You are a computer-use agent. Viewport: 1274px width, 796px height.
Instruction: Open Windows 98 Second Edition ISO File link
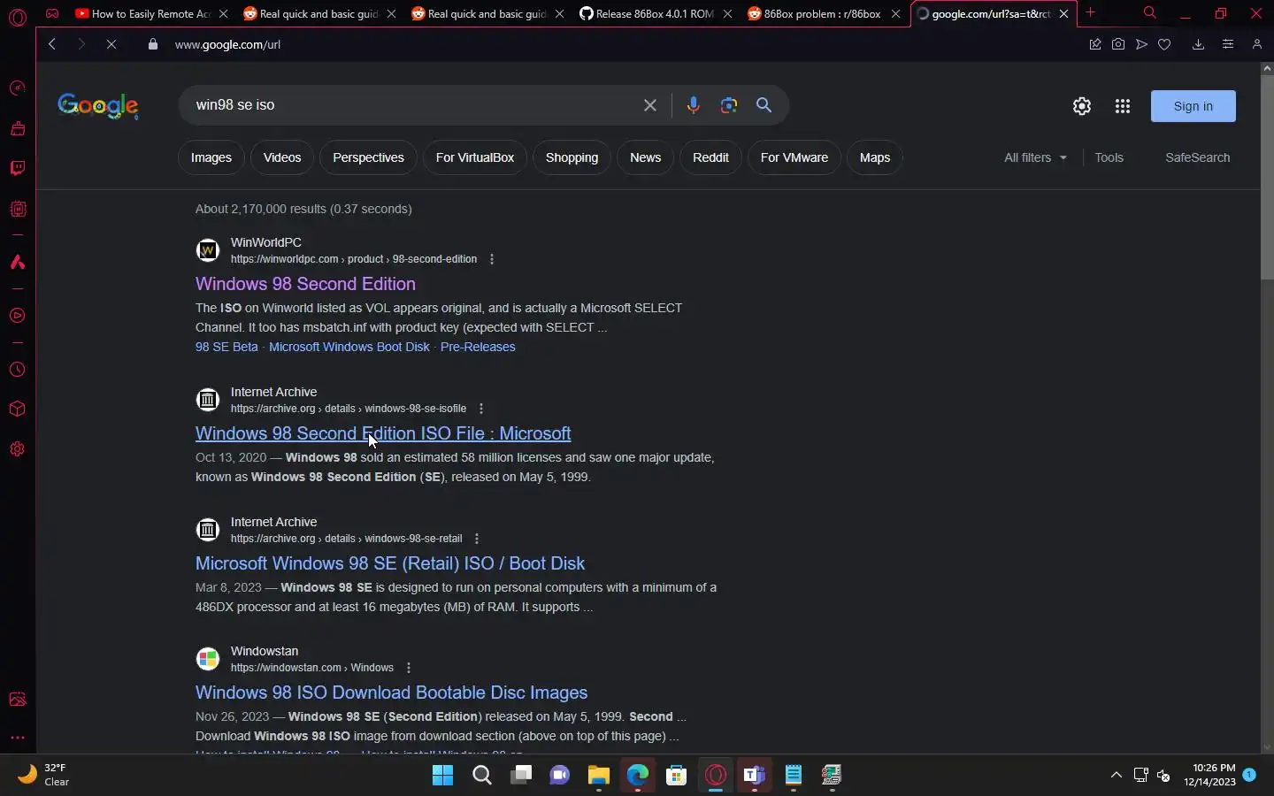tap(383, 433)
